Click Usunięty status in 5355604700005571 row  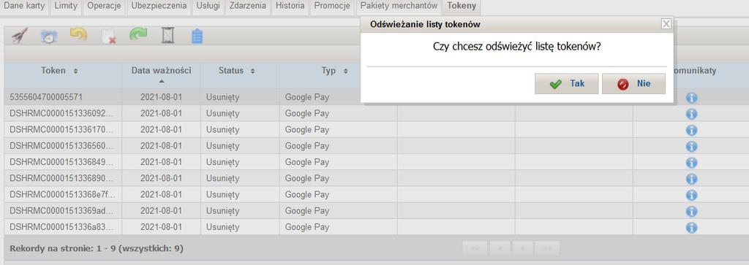tap(222, 98)
